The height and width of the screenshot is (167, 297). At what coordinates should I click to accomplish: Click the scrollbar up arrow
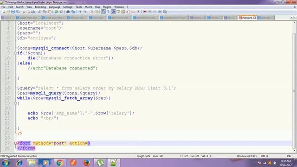pyautogui.click(x=294, y=23)
